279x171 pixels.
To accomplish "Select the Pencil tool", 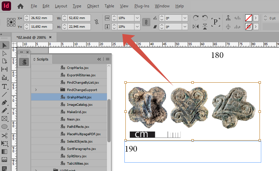I will [4, 111].
